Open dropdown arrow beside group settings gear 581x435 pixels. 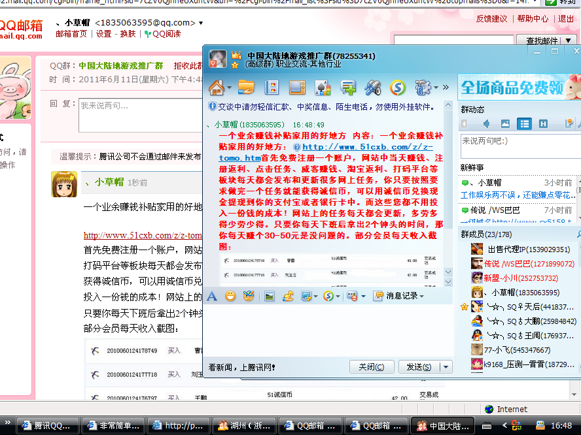coord(436,88)
